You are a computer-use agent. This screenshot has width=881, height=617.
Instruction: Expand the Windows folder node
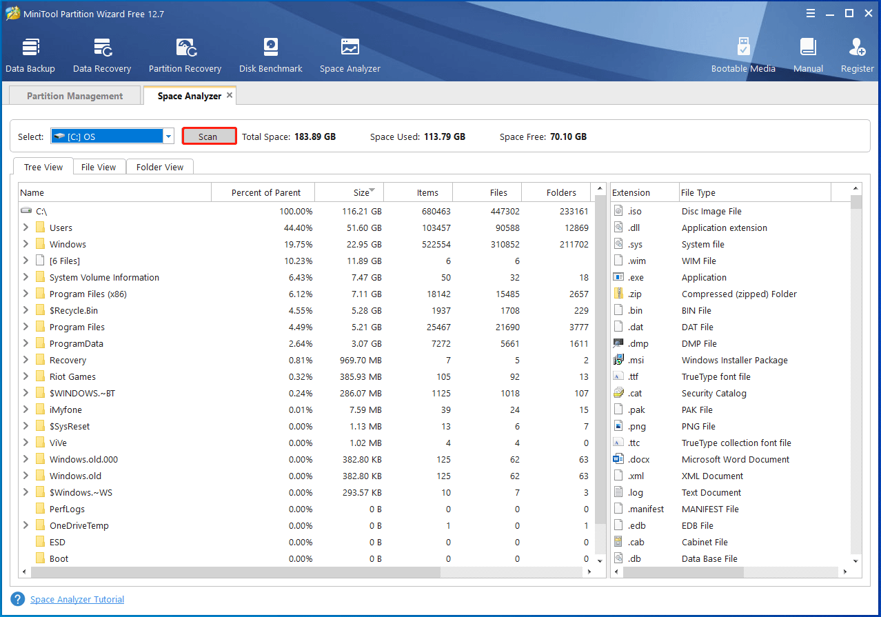coord(26,244)
